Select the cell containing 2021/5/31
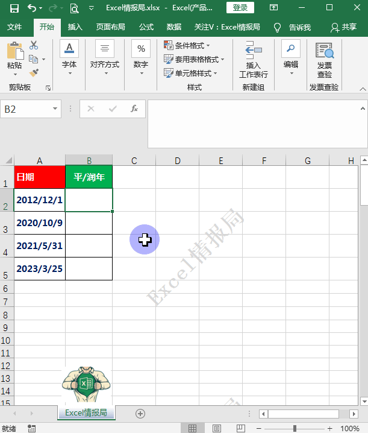 point(40,246)
